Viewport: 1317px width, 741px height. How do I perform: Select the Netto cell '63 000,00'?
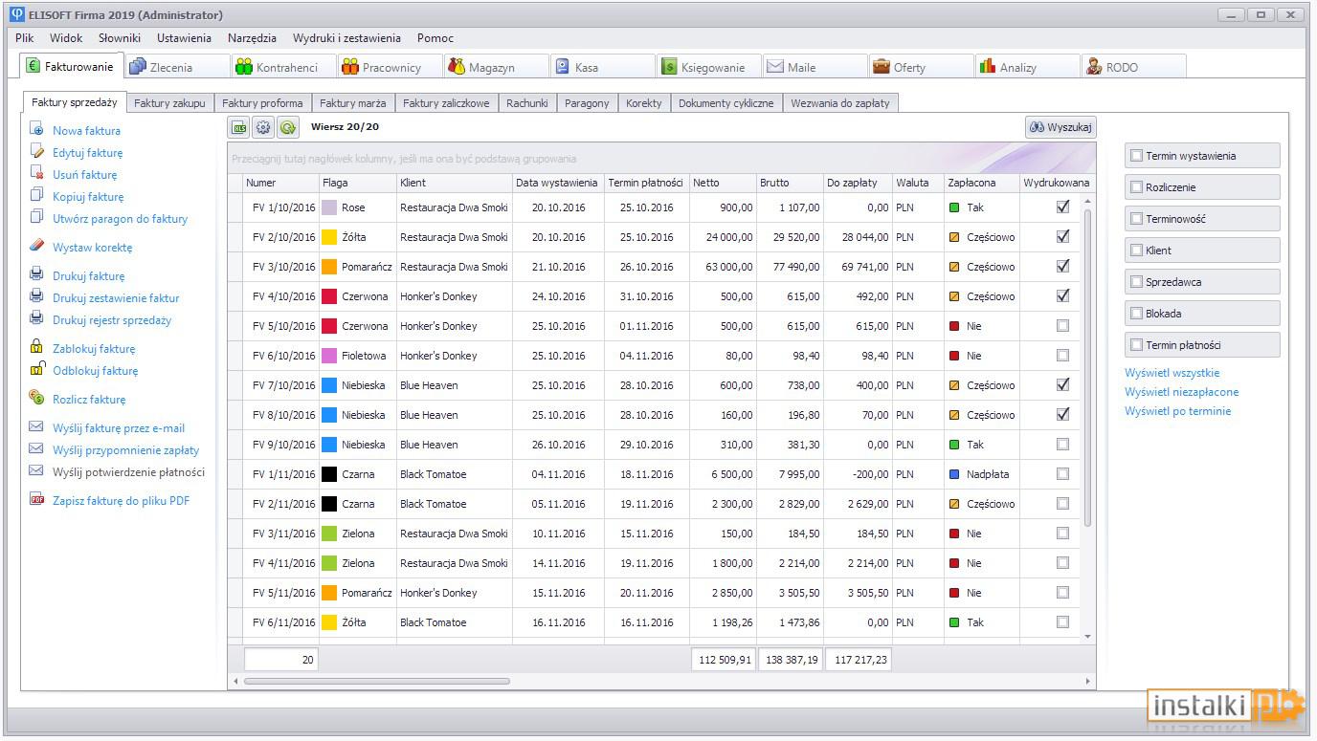723,267
